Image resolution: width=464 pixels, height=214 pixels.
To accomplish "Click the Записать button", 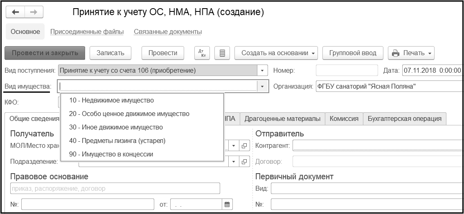I will click(x=110, y=53).
